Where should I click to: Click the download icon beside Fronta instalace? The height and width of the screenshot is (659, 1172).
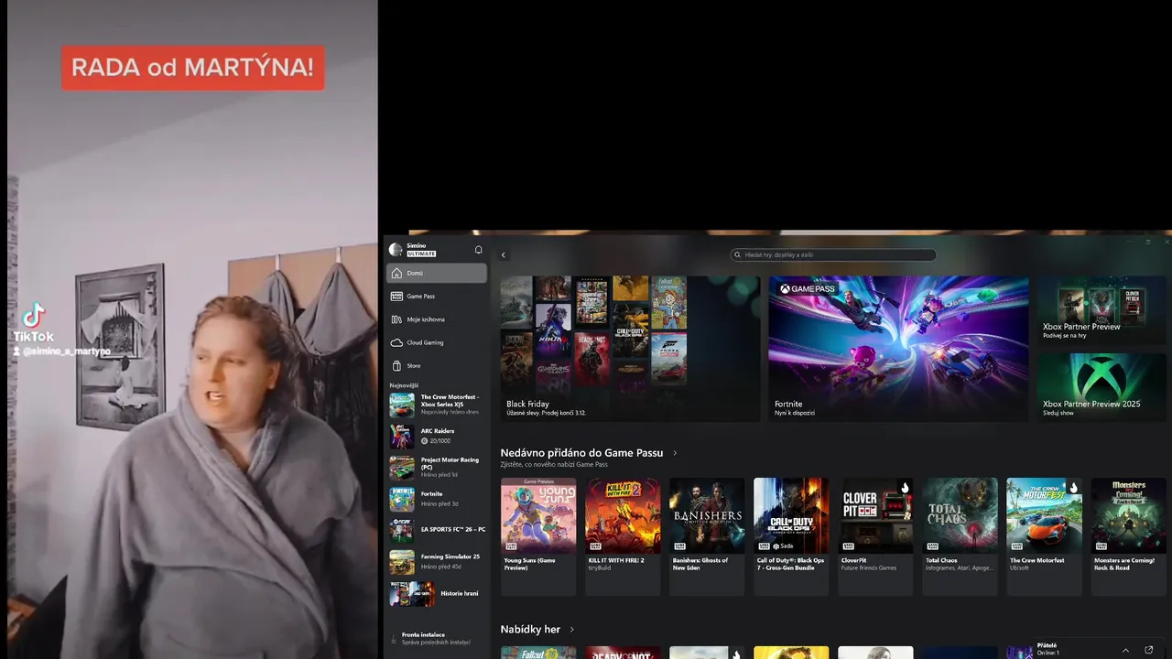pos(394,638)
